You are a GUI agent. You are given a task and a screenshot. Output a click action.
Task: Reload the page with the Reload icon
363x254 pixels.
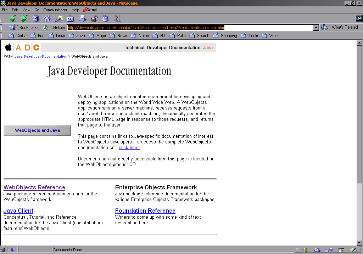[36, 19]
